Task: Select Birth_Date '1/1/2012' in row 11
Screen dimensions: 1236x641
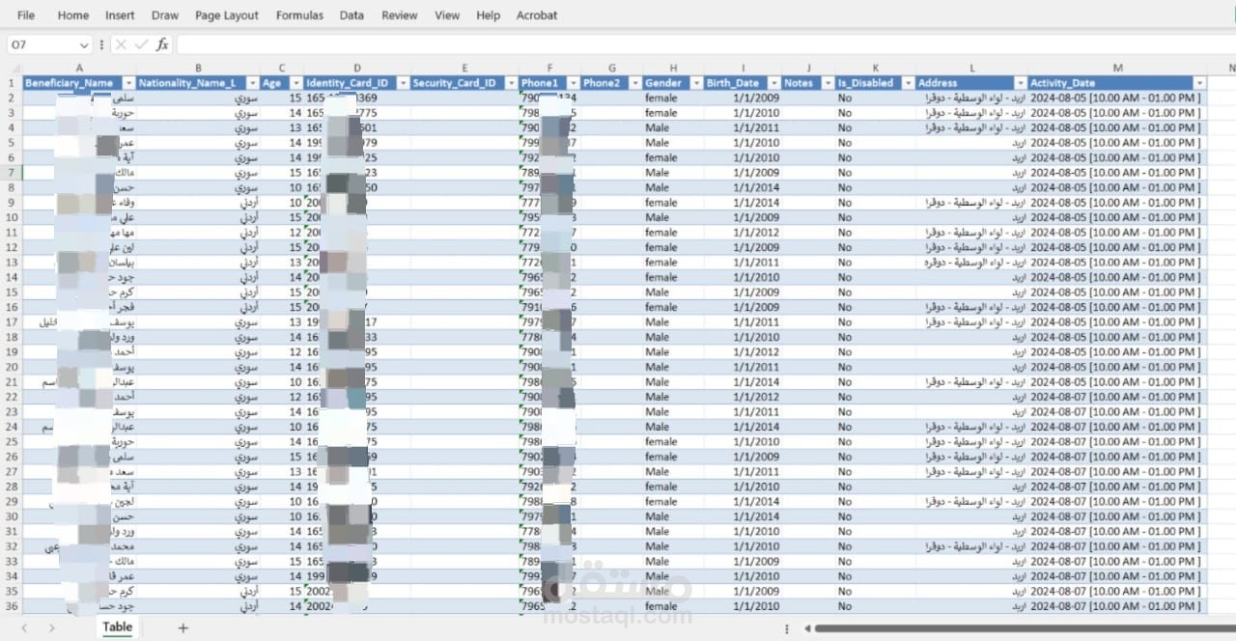Action: coord(743,233)
